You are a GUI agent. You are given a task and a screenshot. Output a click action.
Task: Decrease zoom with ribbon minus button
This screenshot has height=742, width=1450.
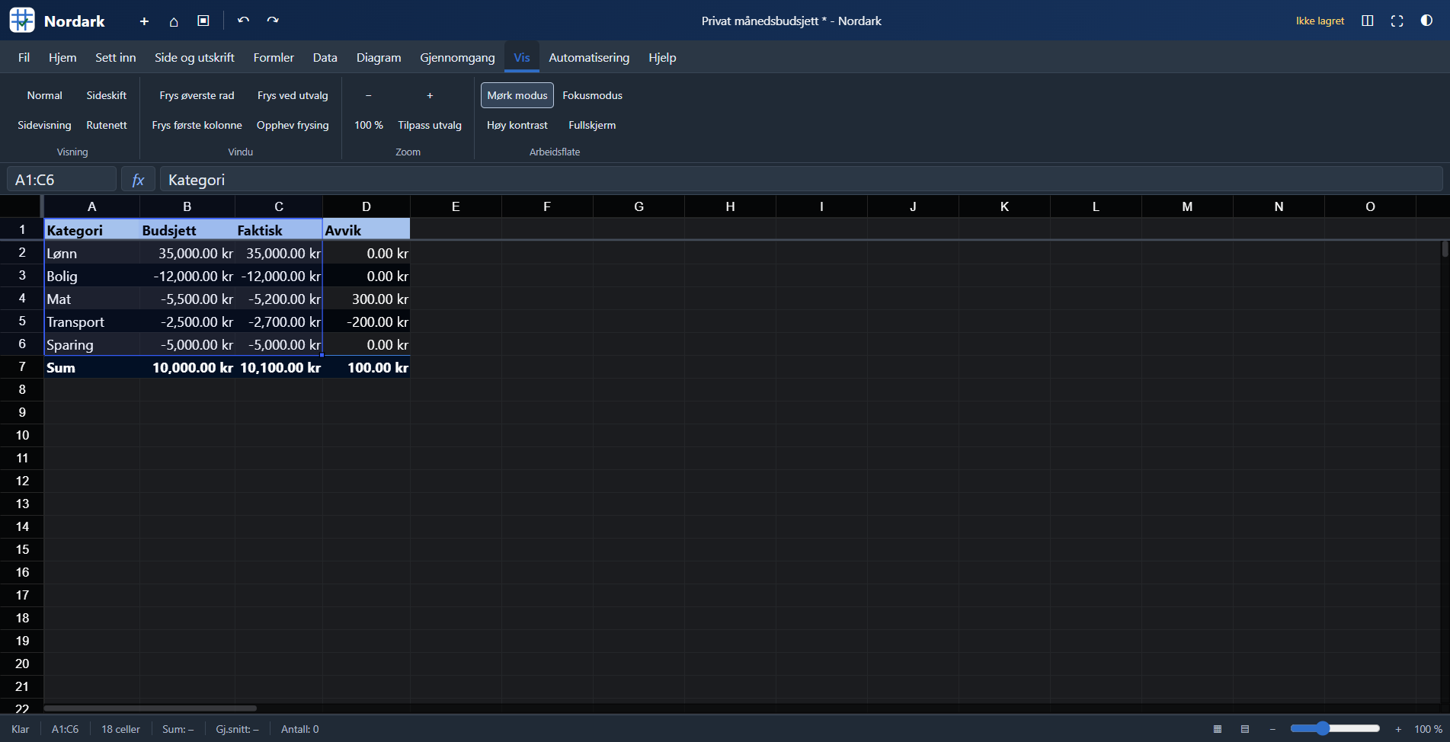pyautogui.click(x=369, y=95)
